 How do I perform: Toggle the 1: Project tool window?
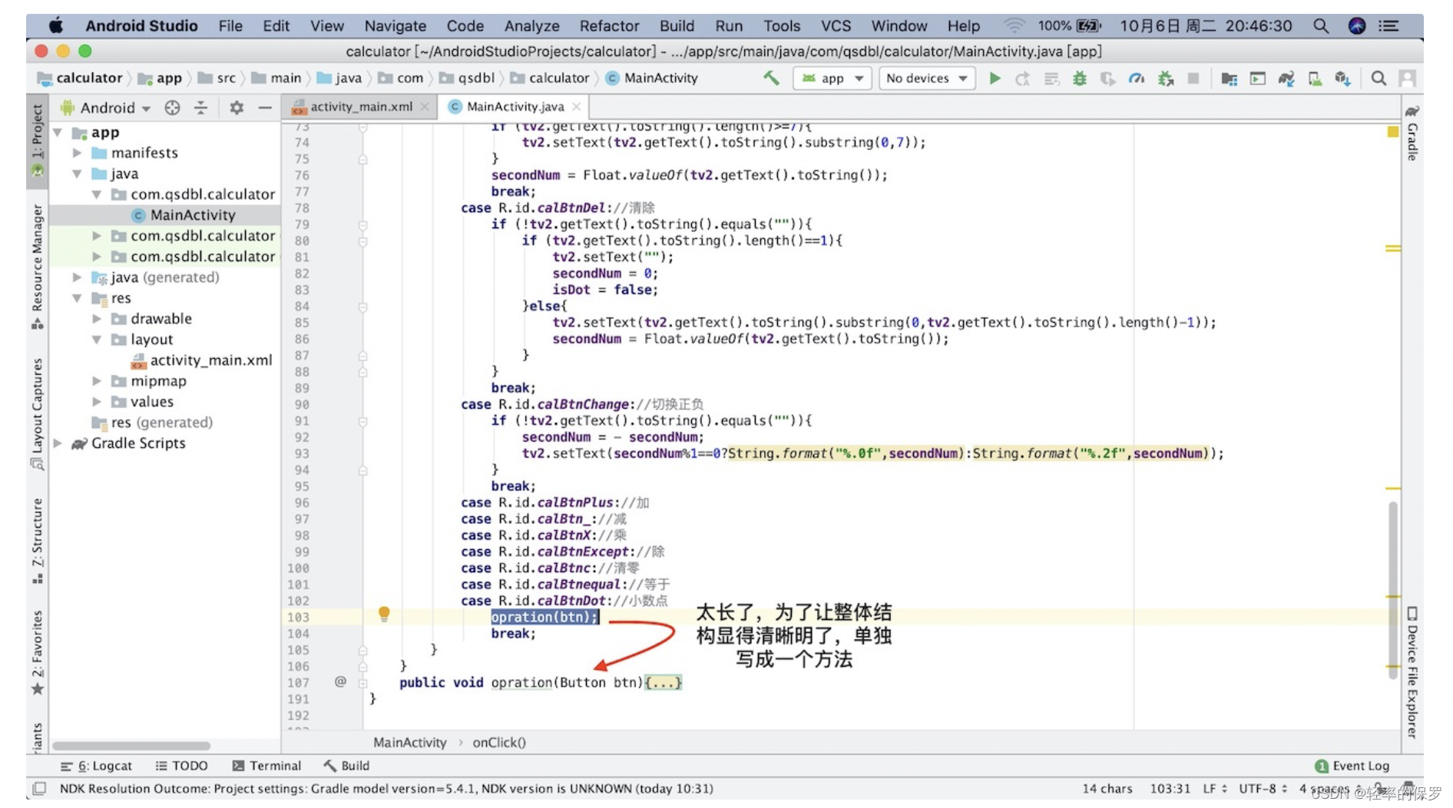pyautogui.click(x=37, y=140)
